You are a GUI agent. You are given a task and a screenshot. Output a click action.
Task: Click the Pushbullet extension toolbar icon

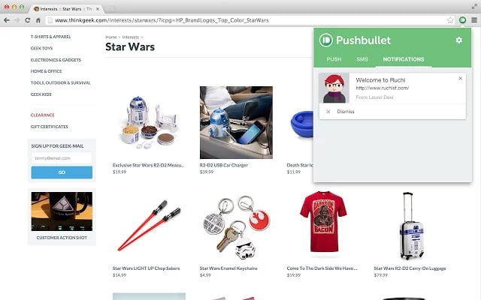(463, 20)
